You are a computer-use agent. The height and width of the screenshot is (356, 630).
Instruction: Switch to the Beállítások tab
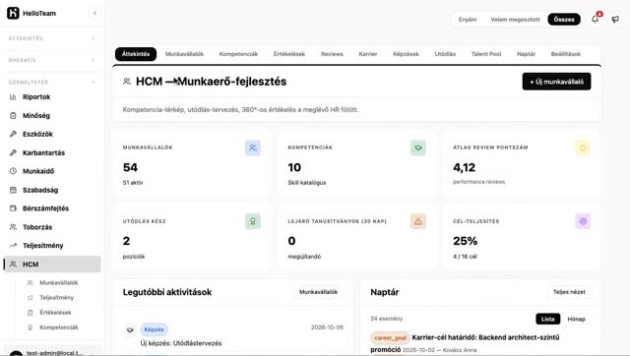point(566,54)
